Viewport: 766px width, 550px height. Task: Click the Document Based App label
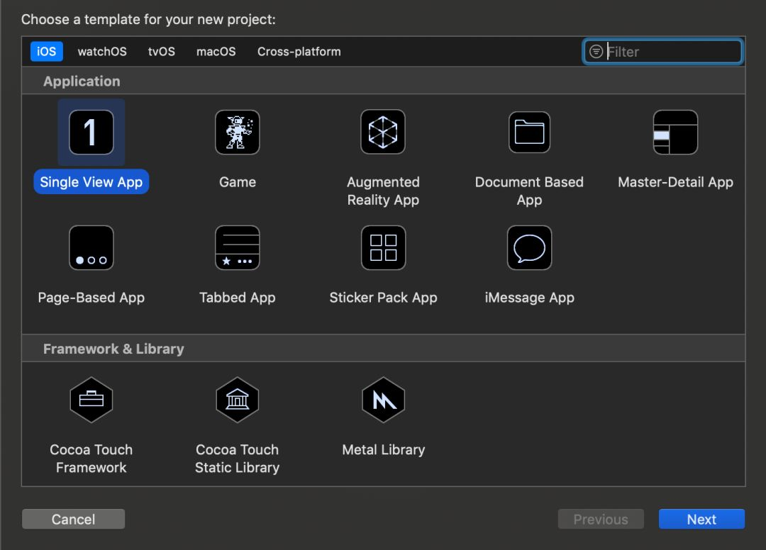click(530, 191)
